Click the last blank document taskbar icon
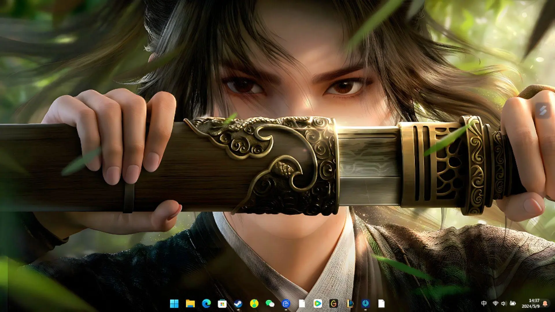The image size is (555, 312). (382, 303)
